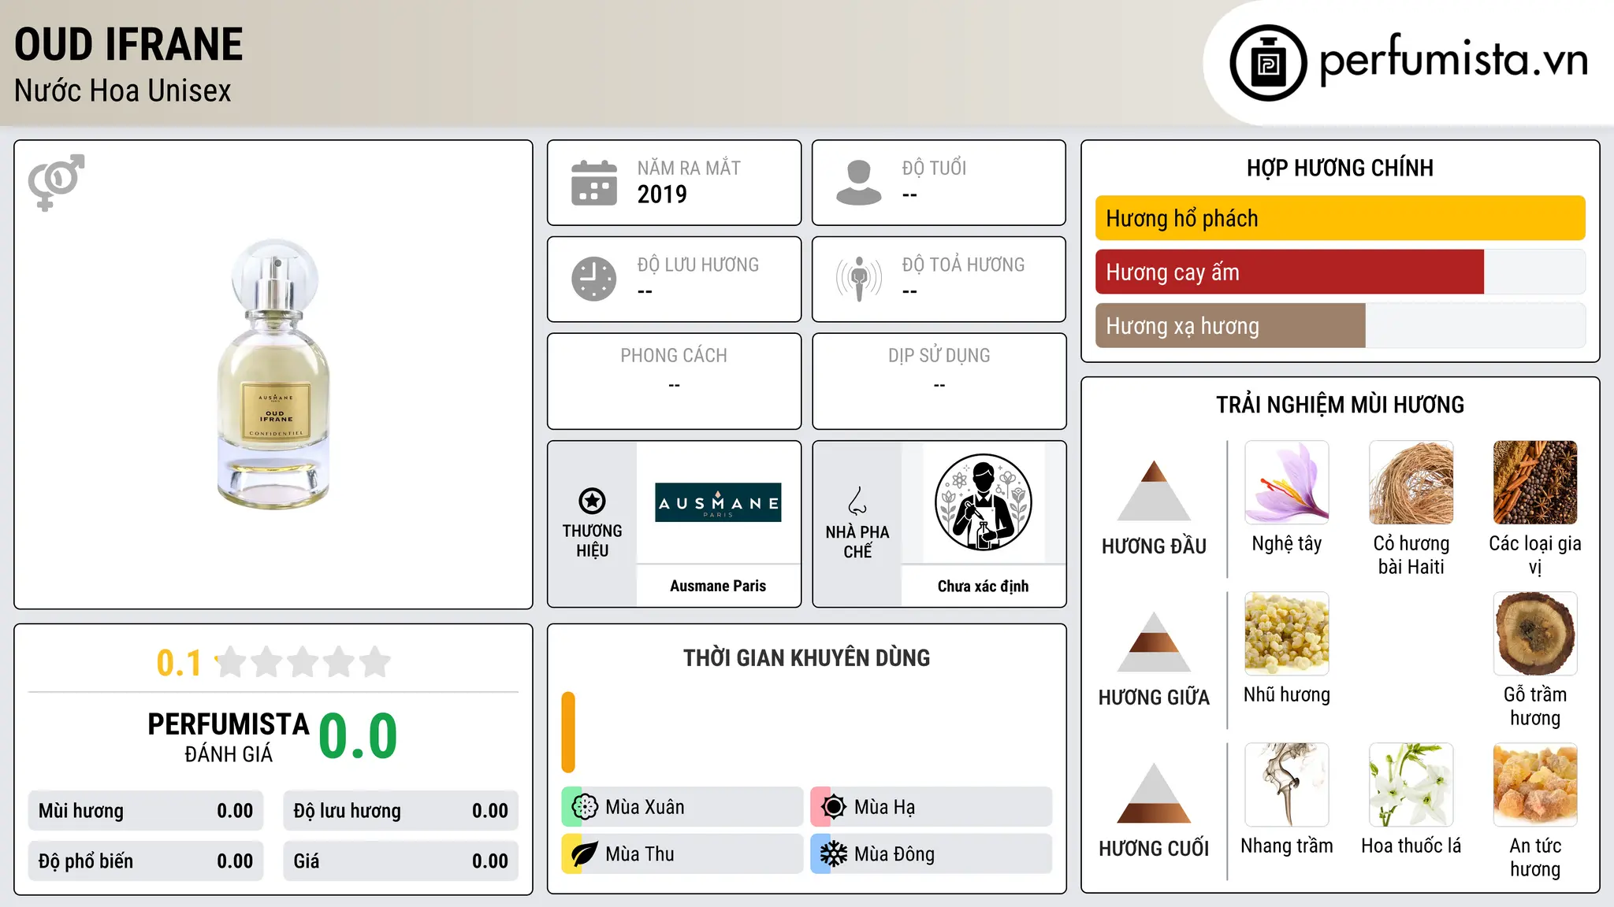Click the Dịp sử dụng card
The width and height of the screenshot is (1614, 907).
click(939, 381)
